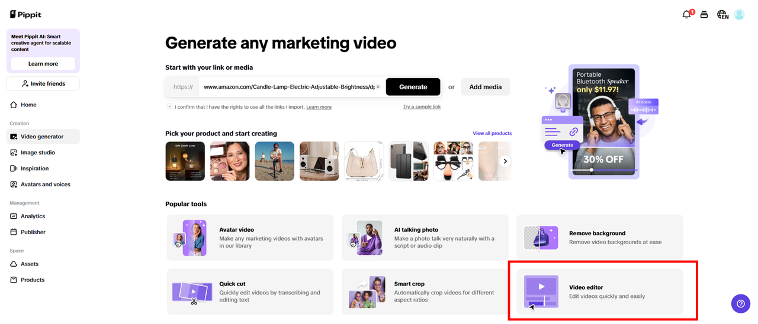Click the Quick cut scissors illustration
The image size is (758, 324).
pyautogui.click(x=192, y=292)
